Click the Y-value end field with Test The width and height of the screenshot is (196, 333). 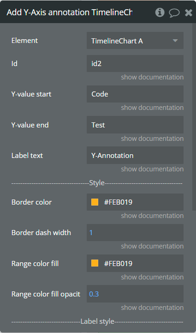pos(135,125)
